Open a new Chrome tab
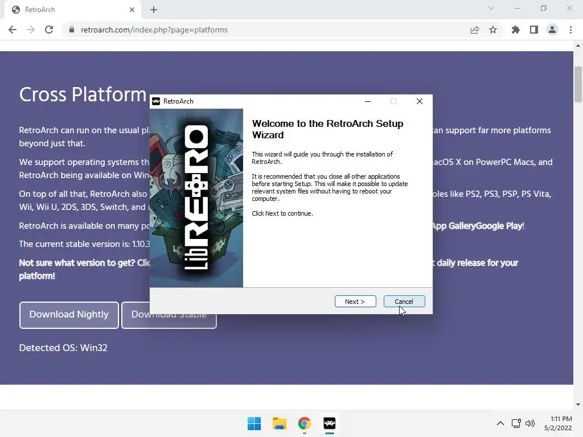Viewport: 583px width, 437px height. click(x=154, y=10)
